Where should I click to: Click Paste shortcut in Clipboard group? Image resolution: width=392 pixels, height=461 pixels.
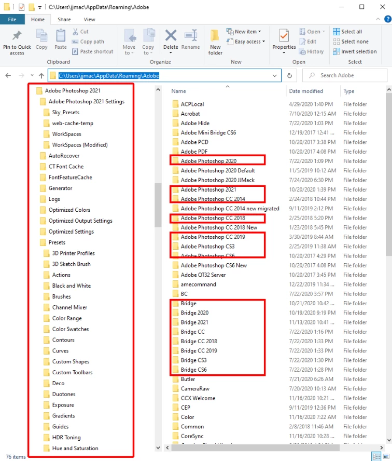click(93, 51)
